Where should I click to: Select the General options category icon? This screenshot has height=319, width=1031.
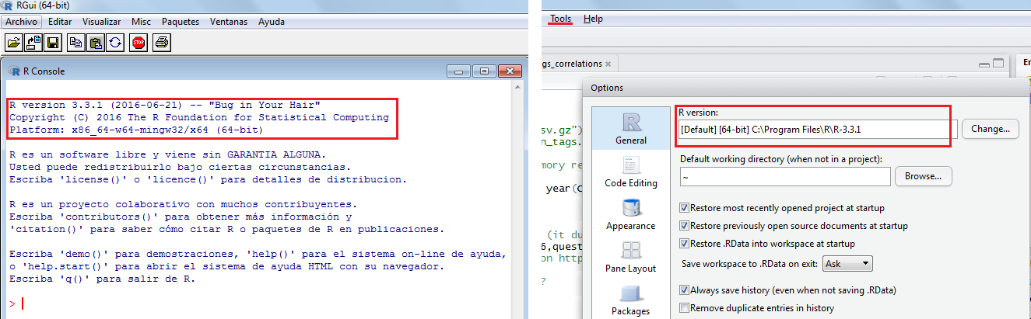click(x=630, y=128)
